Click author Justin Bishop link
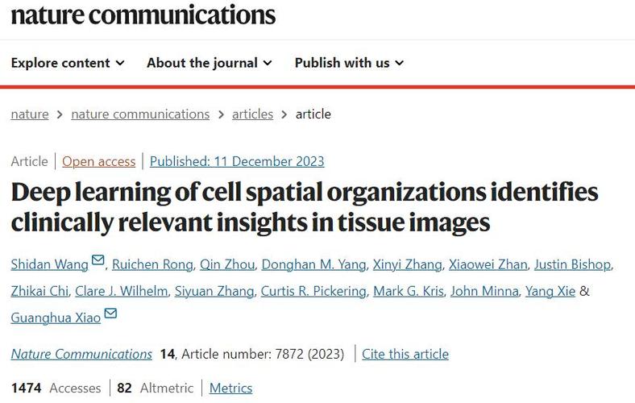Screen dimensions: 635x403 (572, 264)
